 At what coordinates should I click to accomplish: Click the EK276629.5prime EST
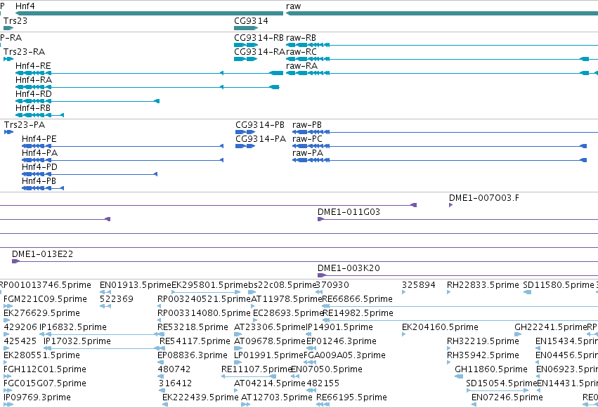click(41, 313)
